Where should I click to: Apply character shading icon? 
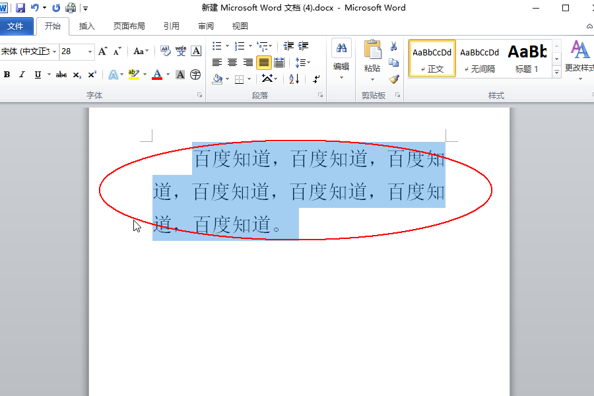(x=180, y=75)
